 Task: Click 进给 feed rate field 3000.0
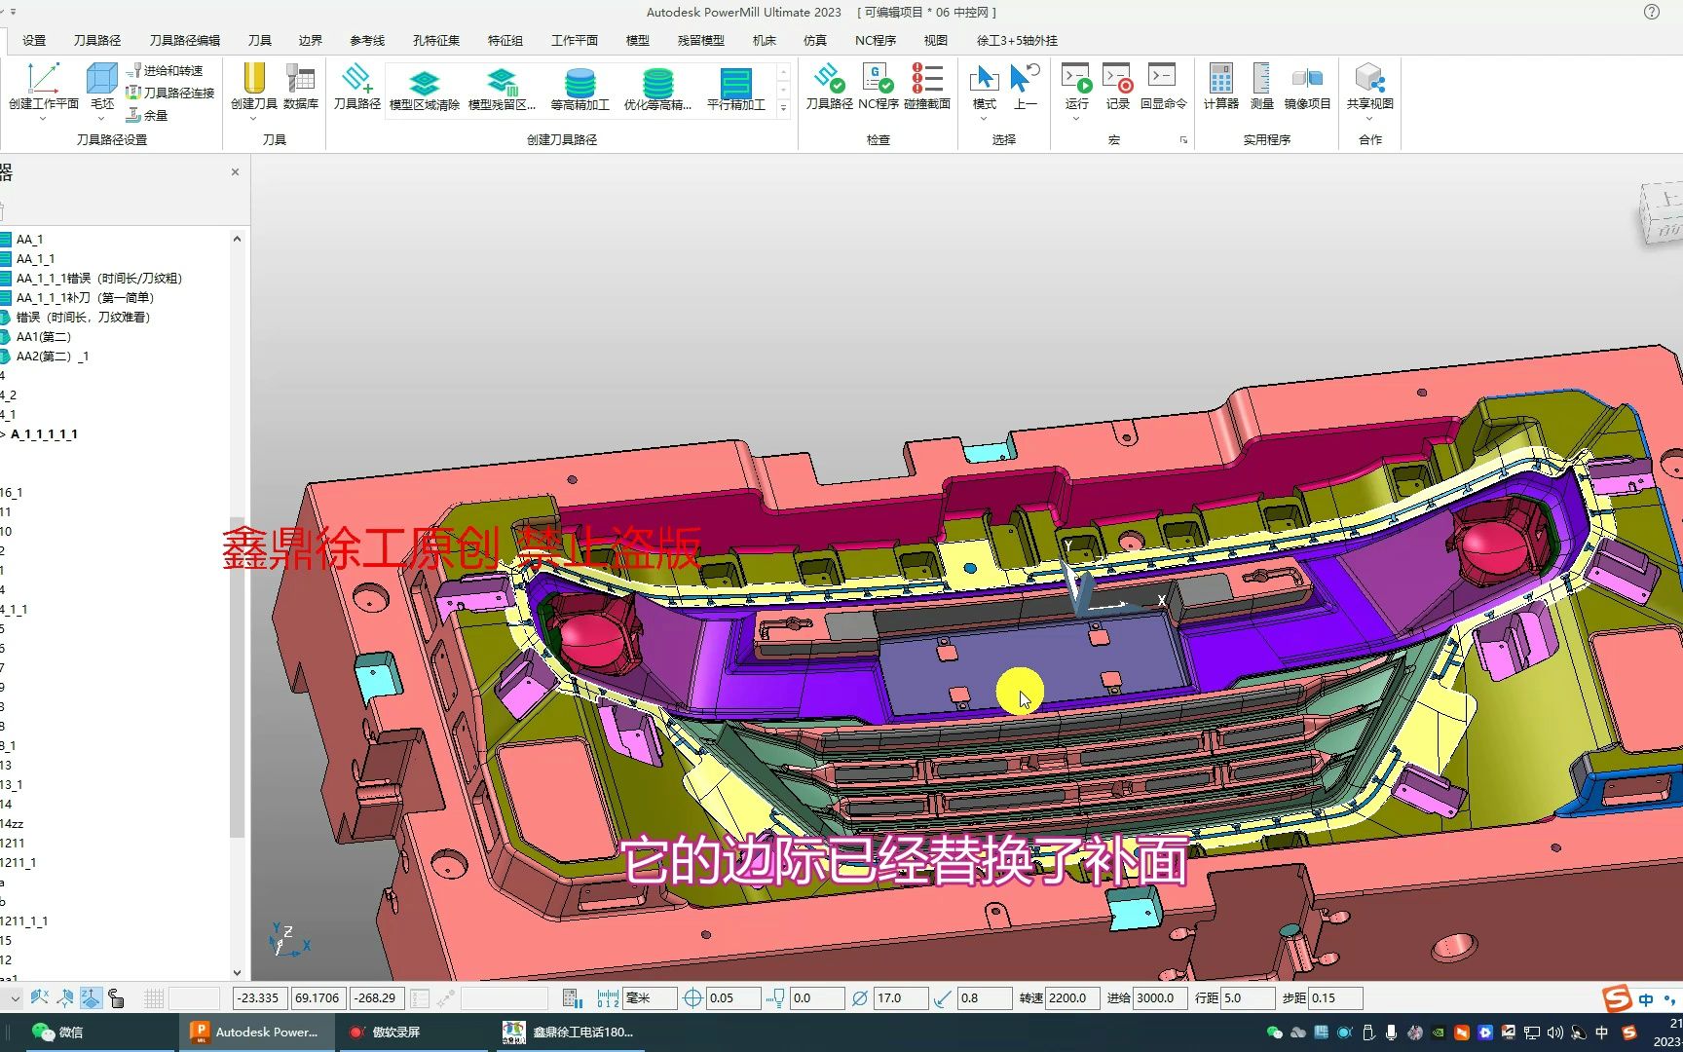click(1160, 997)
